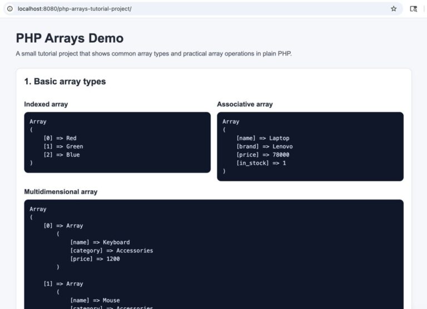Click the Indexed array subheading
This screenshot has width=427, height=309.
point(46,104)
